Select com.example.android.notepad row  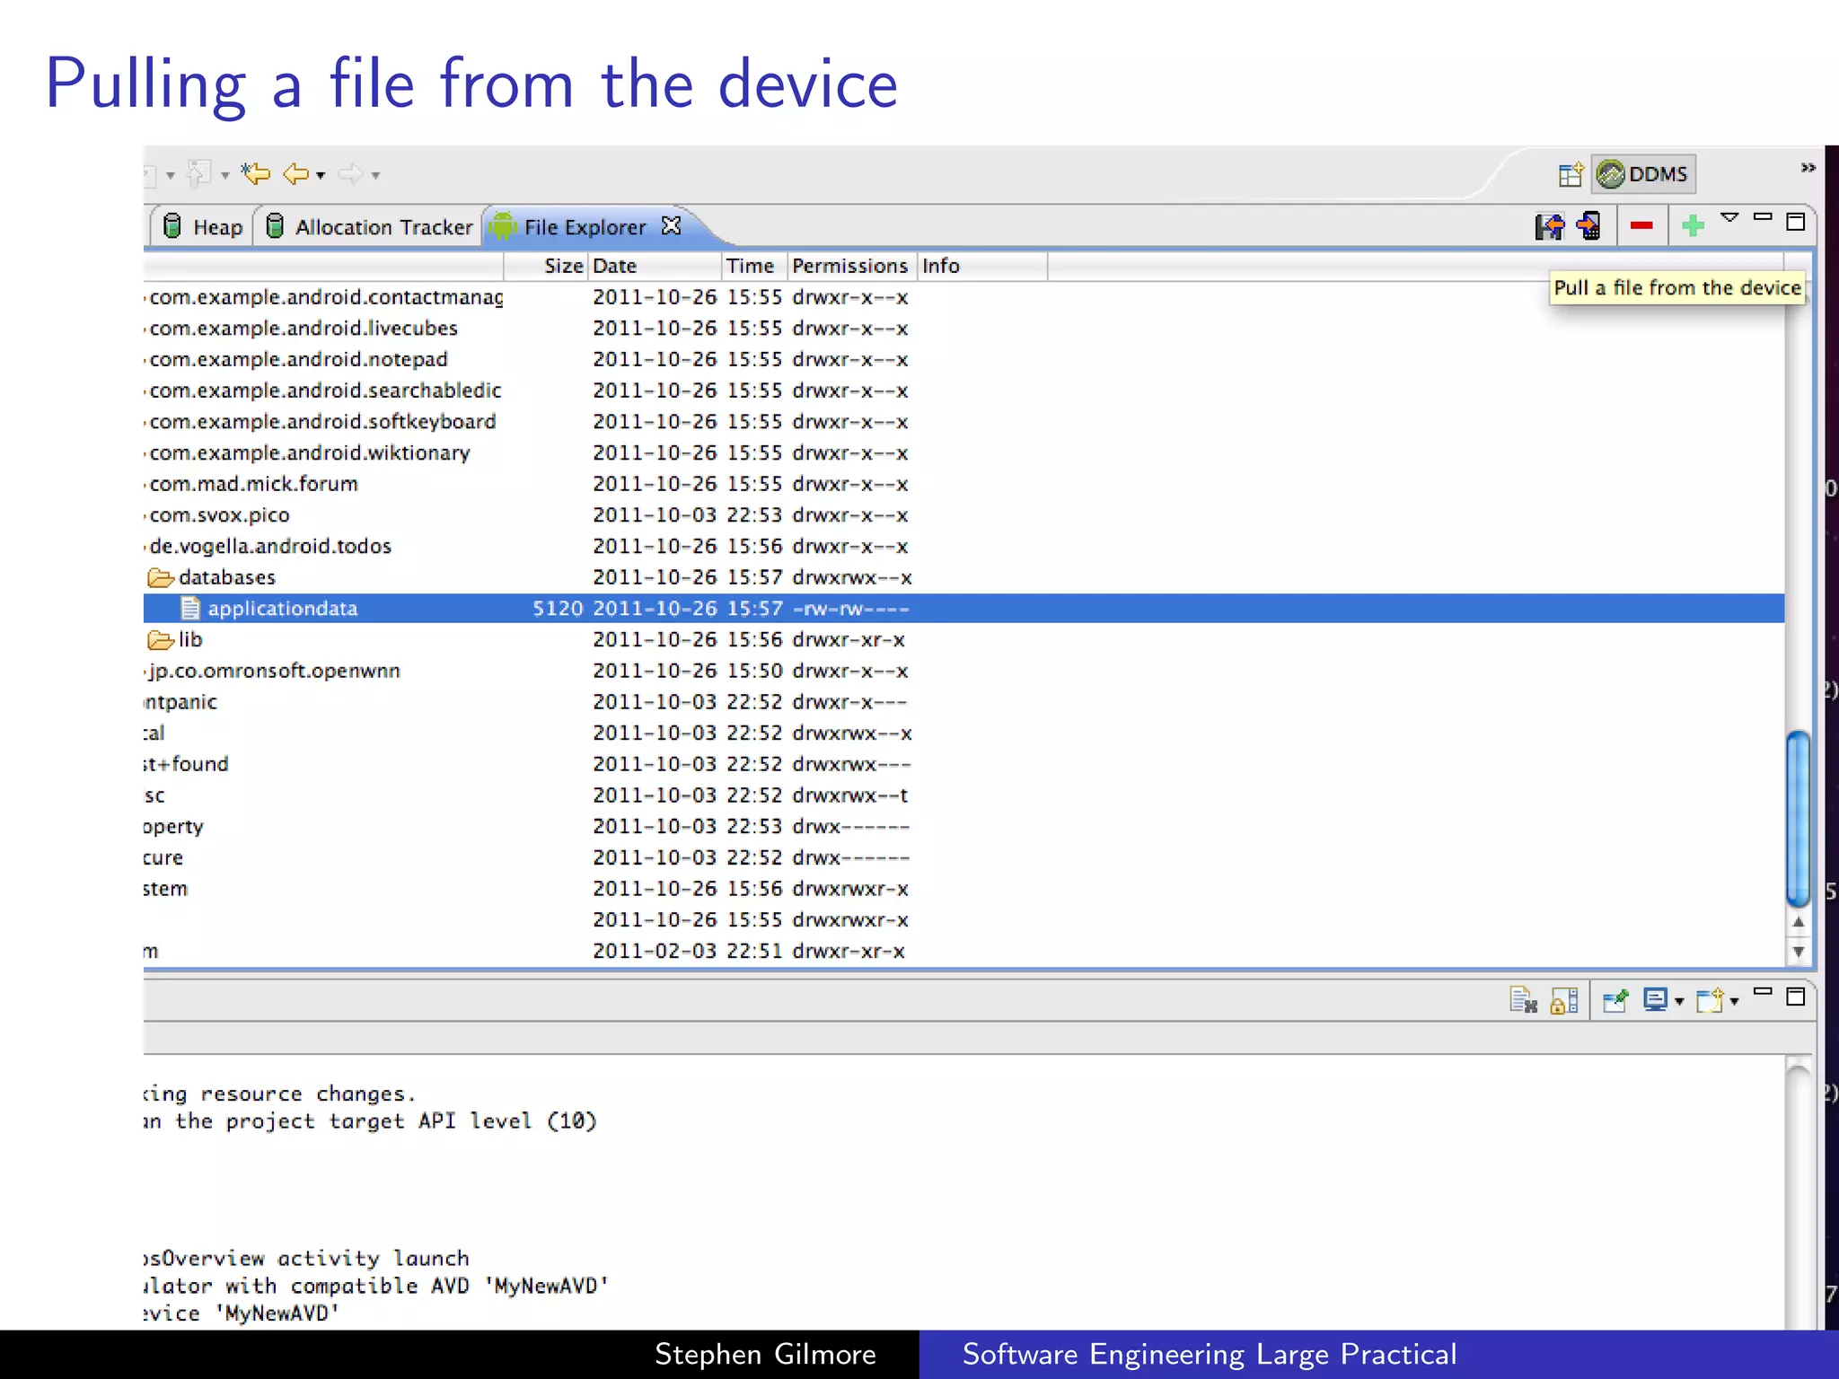(x=963, y=359)
